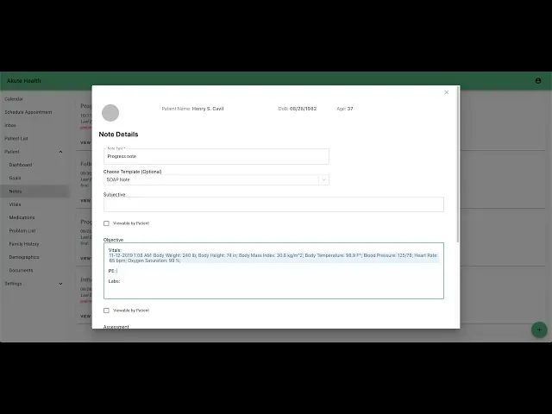This screenshot has width=552, height=414.
Task: Click into the Subjective text box
Action: (273, 204)
